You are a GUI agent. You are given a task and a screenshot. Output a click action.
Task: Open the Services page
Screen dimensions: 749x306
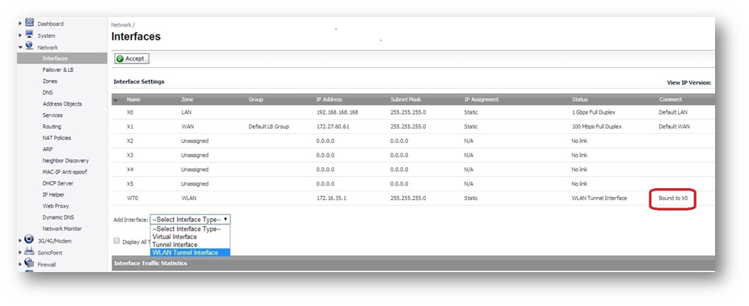52,115
